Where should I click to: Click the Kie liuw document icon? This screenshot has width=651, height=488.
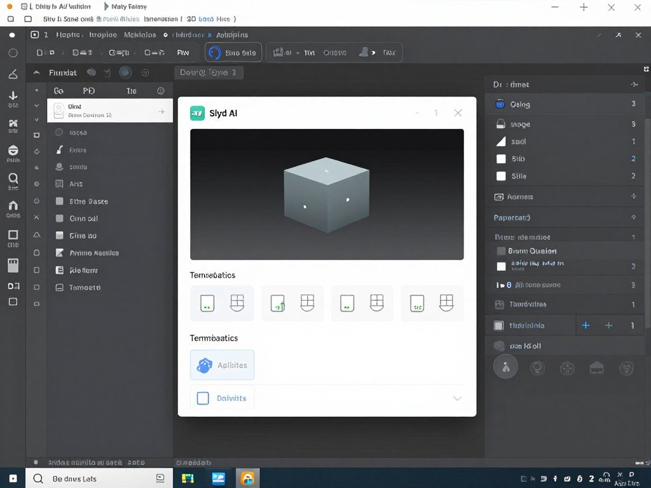60,270
